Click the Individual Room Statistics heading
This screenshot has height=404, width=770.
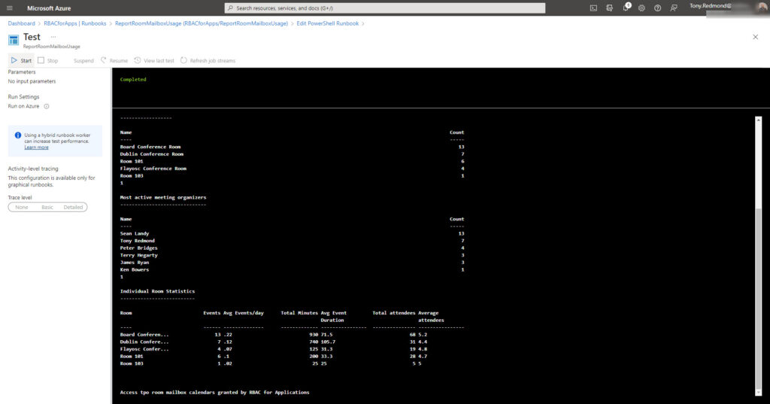pos(157,291)
